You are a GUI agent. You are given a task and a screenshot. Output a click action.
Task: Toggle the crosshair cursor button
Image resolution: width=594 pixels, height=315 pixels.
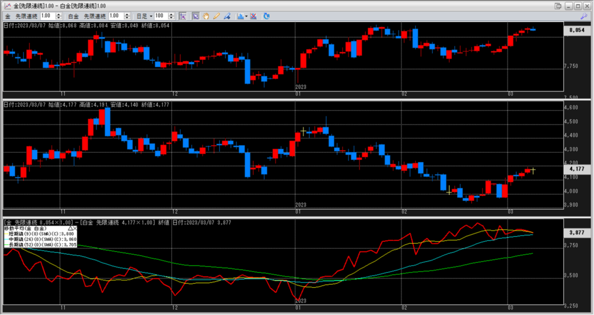tap(182, 16)
